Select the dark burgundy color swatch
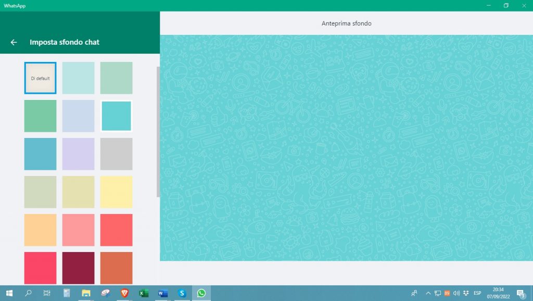This screenshot has width=533, height=301. (x=78, y=268)
